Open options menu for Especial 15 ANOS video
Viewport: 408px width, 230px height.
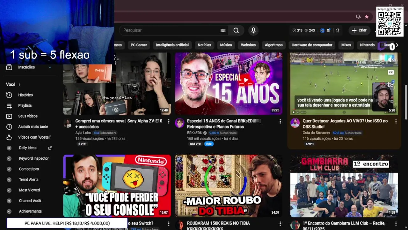point(280,121)
